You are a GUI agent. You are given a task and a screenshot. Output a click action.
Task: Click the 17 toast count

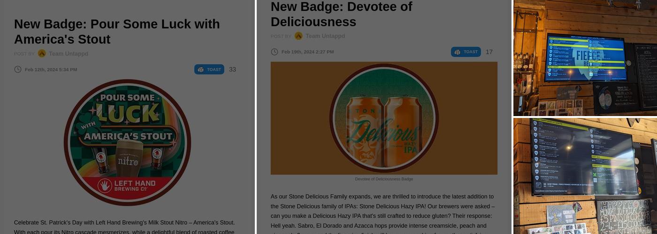click(489, 52)
